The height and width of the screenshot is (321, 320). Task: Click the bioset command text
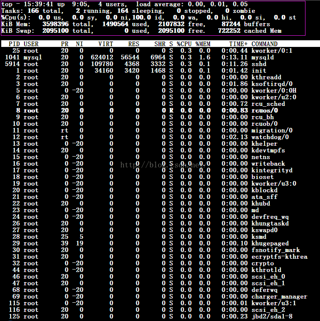262,177
